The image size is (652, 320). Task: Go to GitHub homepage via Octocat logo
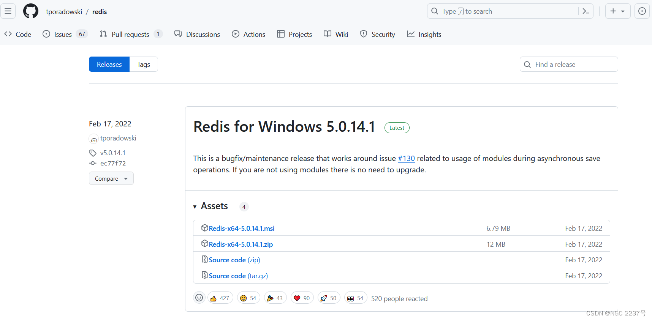pos(31,11)
